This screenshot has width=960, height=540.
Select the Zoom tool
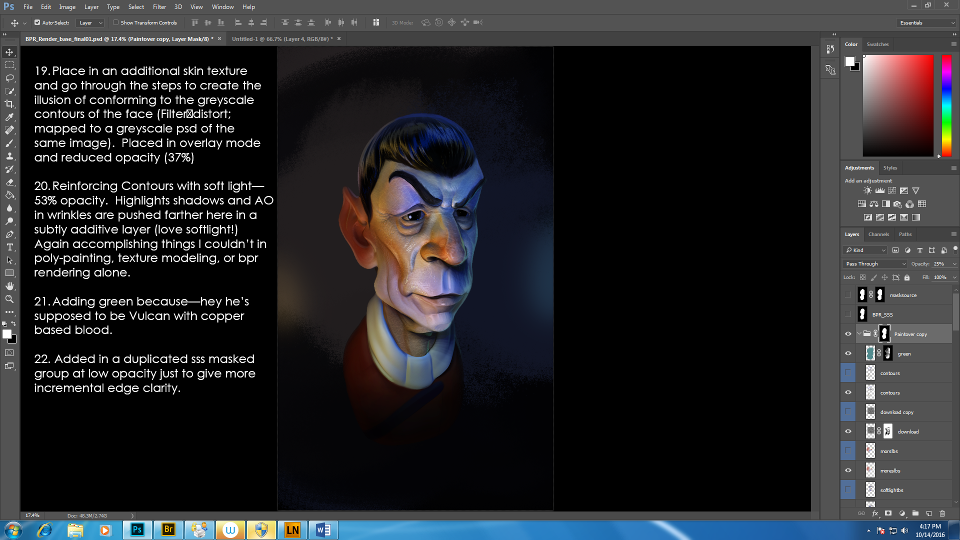9,299
